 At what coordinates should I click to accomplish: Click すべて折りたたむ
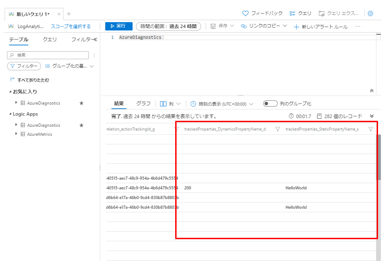(x=29, y=80)
